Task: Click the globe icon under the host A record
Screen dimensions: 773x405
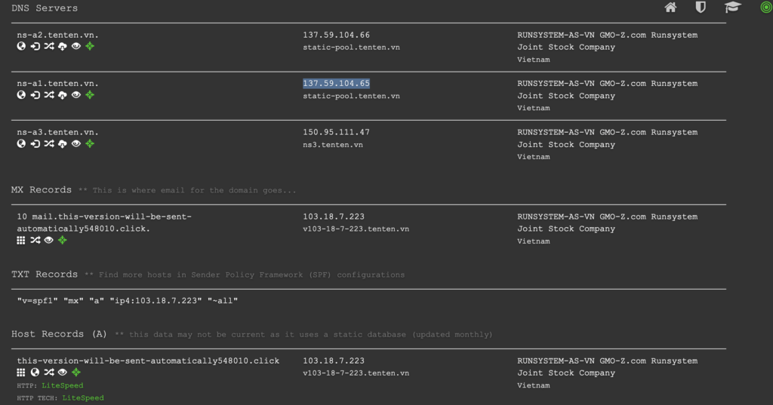Action: point(35,373)
